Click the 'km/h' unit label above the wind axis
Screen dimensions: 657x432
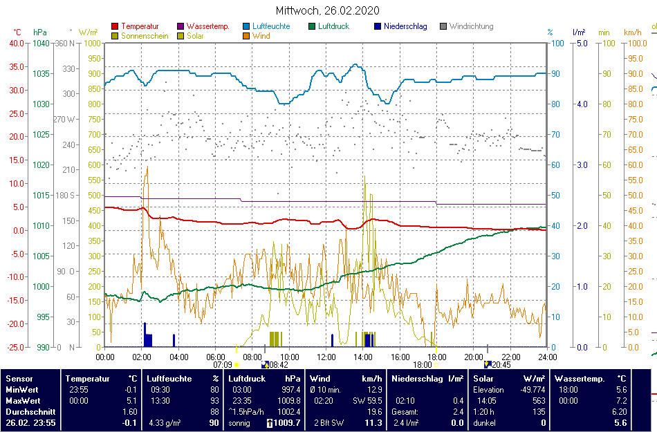[632, 32]
